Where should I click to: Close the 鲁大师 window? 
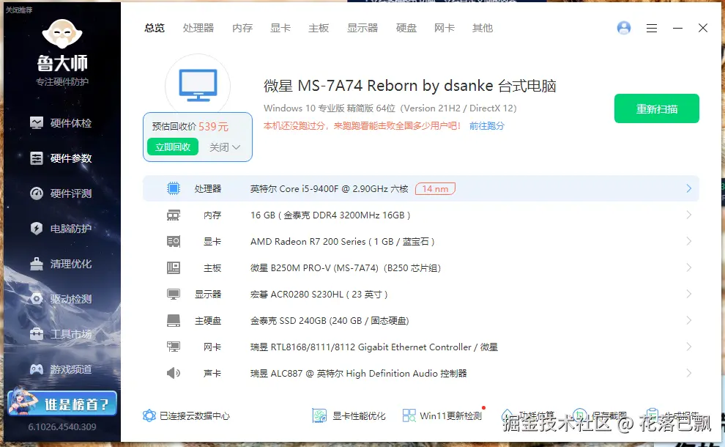click(x=703, y=29)
